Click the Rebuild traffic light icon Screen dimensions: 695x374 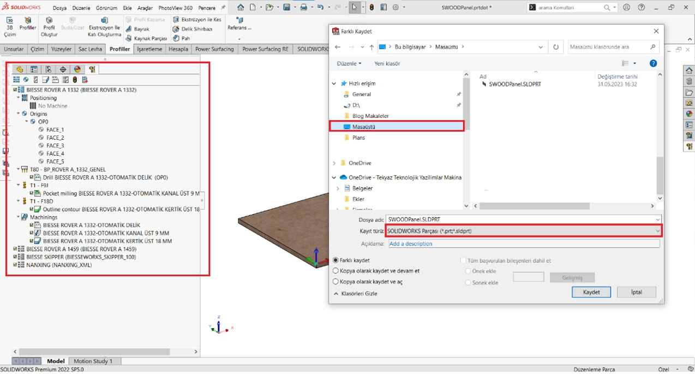372,8
